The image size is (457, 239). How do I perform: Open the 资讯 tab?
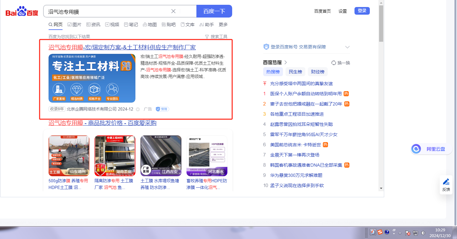93,25
